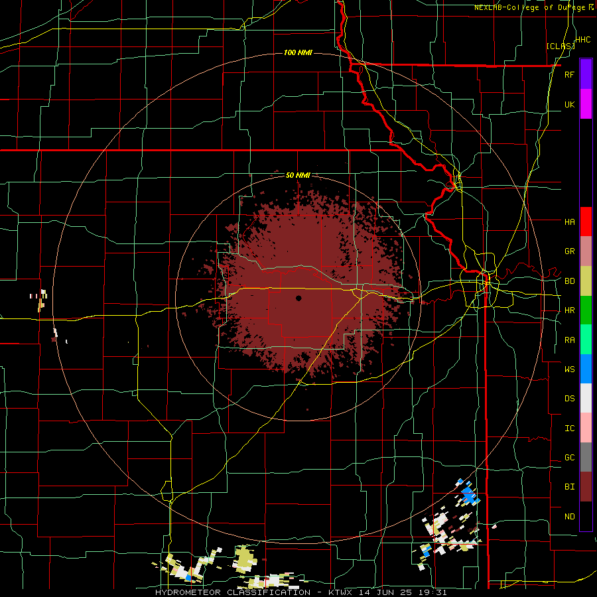Click the RA legend label

point(569,340)
